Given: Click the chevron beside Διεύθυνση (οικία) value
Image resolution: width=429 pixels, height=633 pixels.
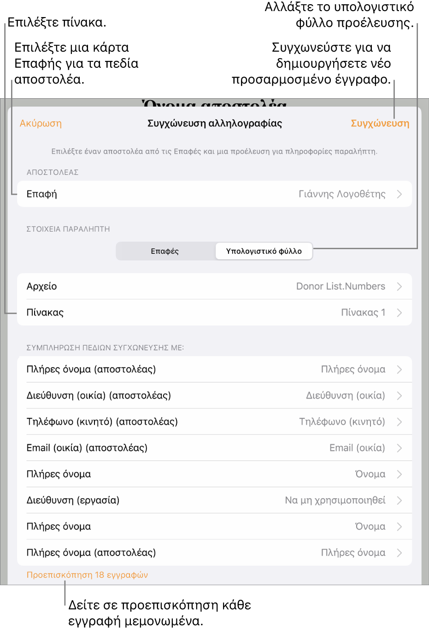Looking at the screenshot, I should coord(399,396).
